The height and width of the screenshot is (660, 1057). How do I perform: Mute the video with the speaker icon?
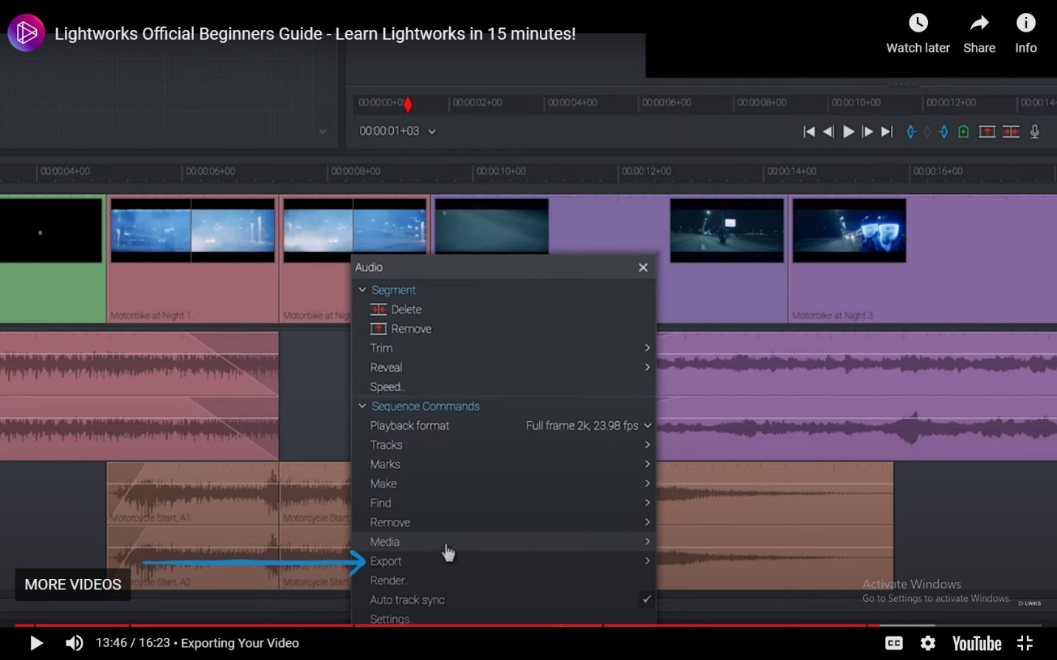(74, 643)
